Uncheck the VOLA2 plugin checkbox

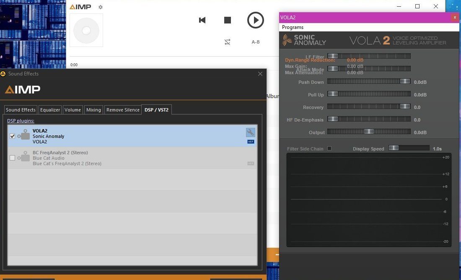tap(12, 136)
